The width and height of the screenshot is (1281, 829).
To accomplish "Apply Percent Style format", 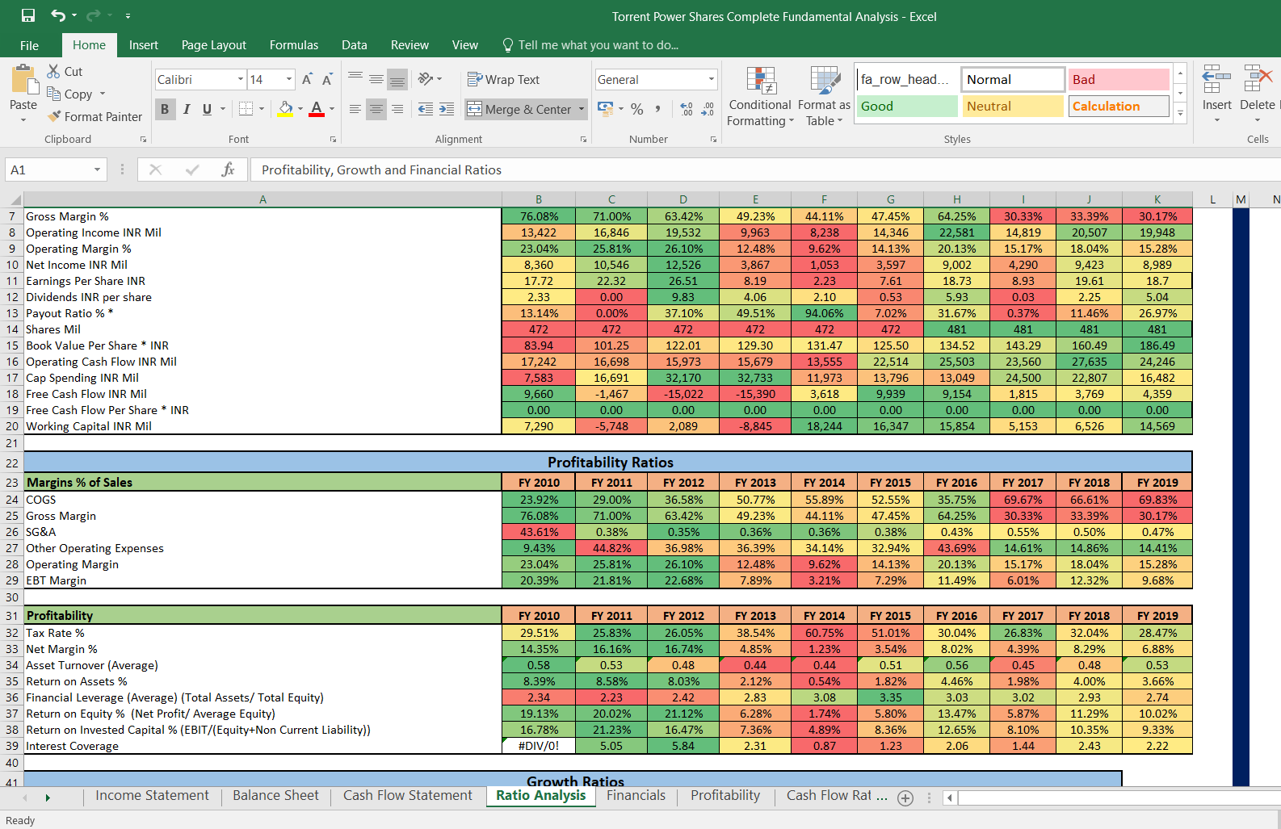I will click(637, 109).
